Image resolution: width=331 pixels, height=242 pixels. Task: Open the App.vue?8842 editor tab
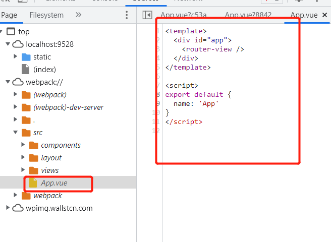click(248, 15)
